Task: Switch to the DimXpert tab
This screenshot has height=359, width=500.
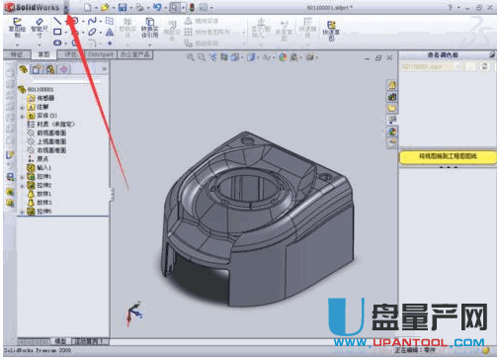Action: tap(101, 54)
